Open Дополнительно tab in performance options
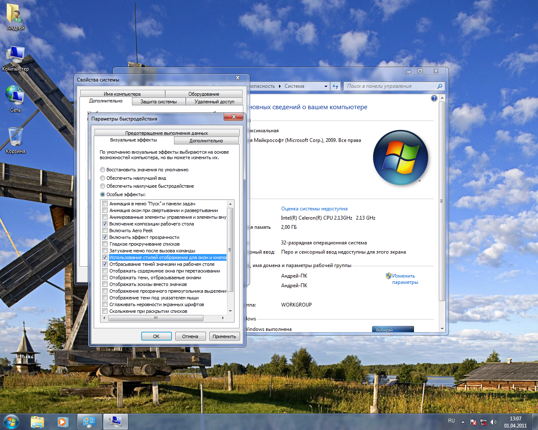 (x=206, y=141)
